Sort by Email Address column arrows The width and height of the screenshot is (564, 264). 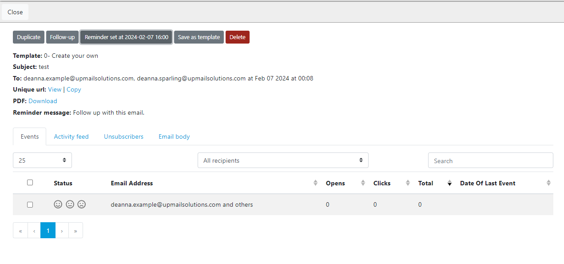(315, 183)
